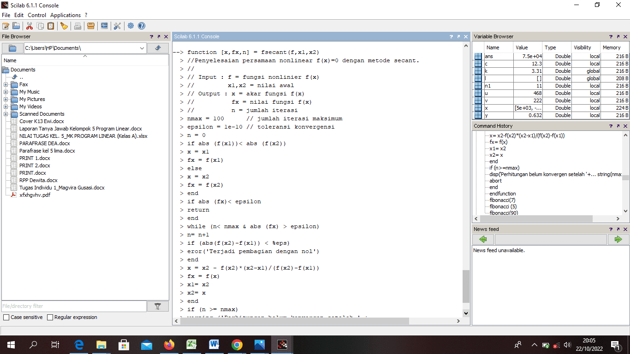Toggle Regular expression checkbox
630x354 pixels.
tap(50, 317)
